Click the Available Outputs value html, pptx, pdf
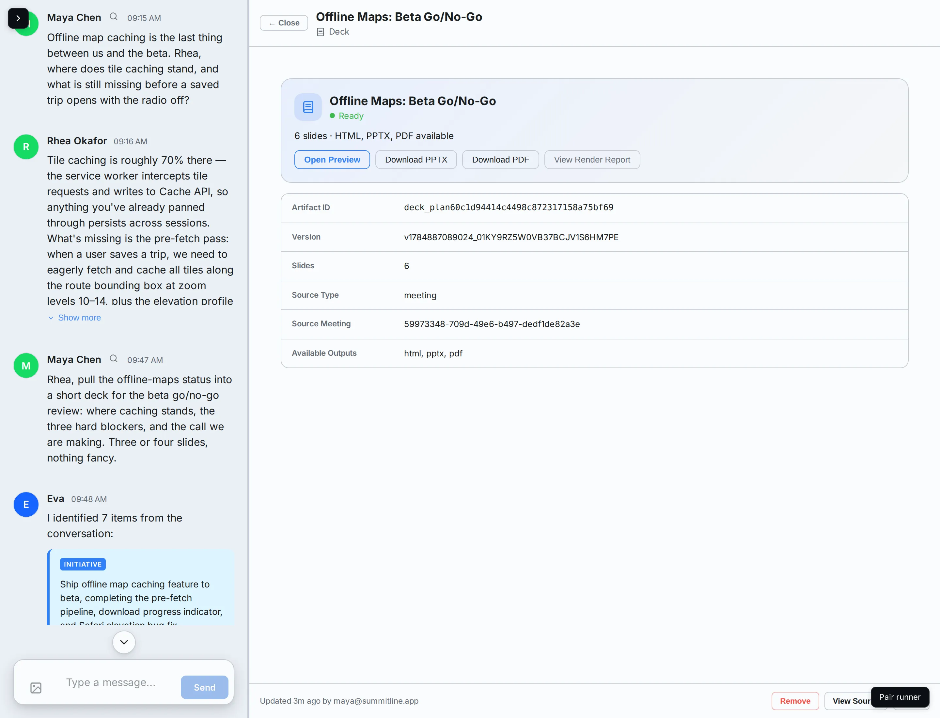The width and height of the screenshot is (940, 718). 433,353
